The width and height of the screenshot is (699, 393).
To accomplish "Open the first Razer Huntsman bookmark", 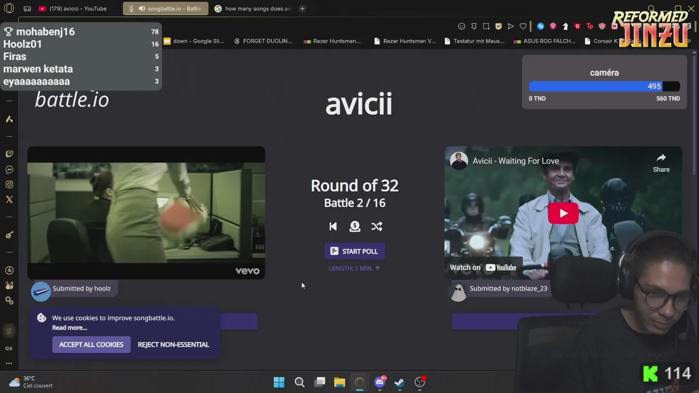I will (x=332, y=41).
